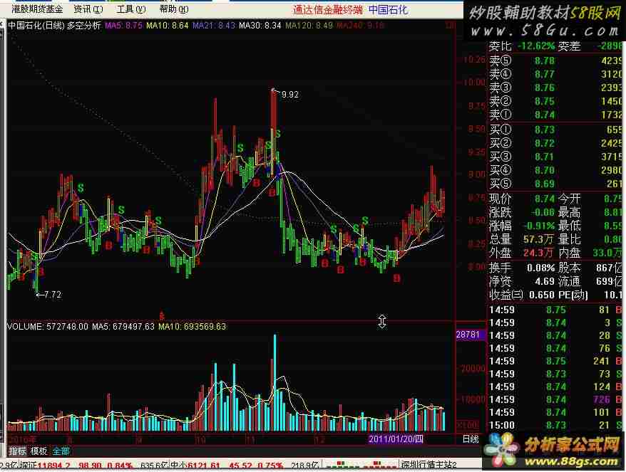Click the 买② order row at 8.72
This screenshot has width=626, height=472.
pyautogui.click(x=555, y=143)
